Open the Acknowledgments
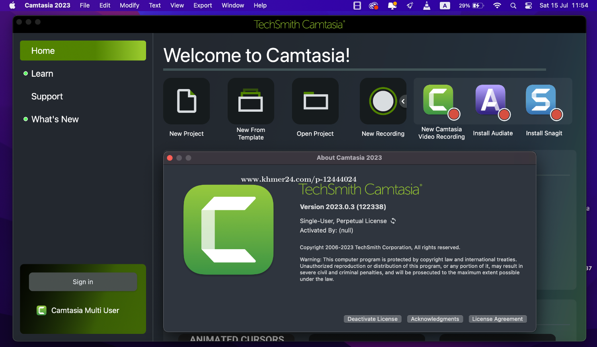The height and width of the screenshot is (347, 597). (435, 319)
